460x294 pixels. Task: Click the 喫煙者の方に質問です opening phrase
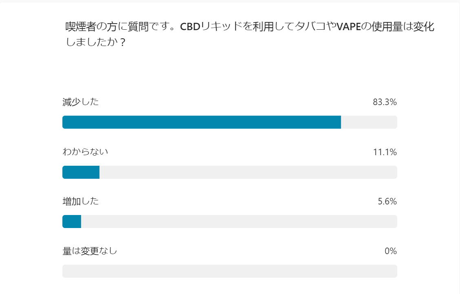(117, 27)
